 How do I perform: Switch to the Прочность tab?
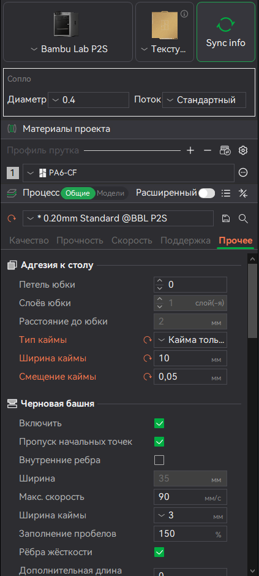80,240
